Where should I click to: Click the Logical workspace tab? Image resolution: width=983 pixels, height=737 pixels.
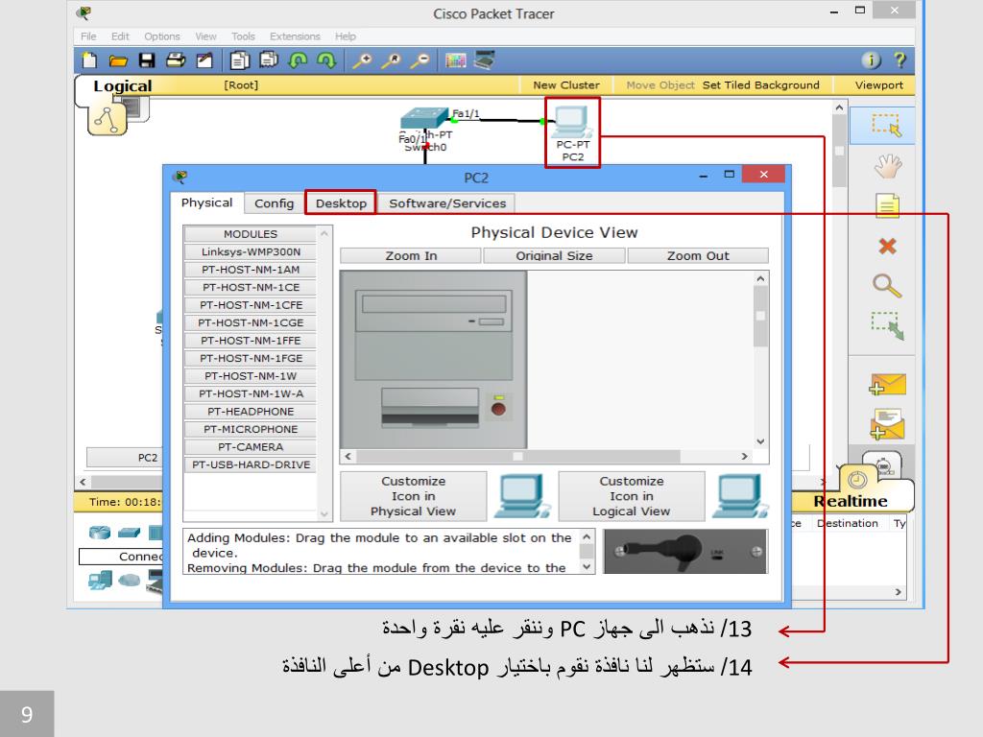122,85
